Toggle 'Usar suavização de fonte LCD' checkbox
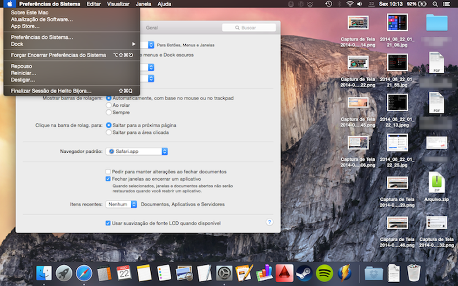The width and height of the screenshot is (458, 286). tap(108, 223)
